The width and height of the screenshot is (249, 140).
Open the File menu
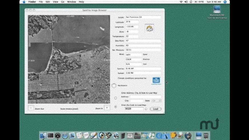[x=41, y=2]
